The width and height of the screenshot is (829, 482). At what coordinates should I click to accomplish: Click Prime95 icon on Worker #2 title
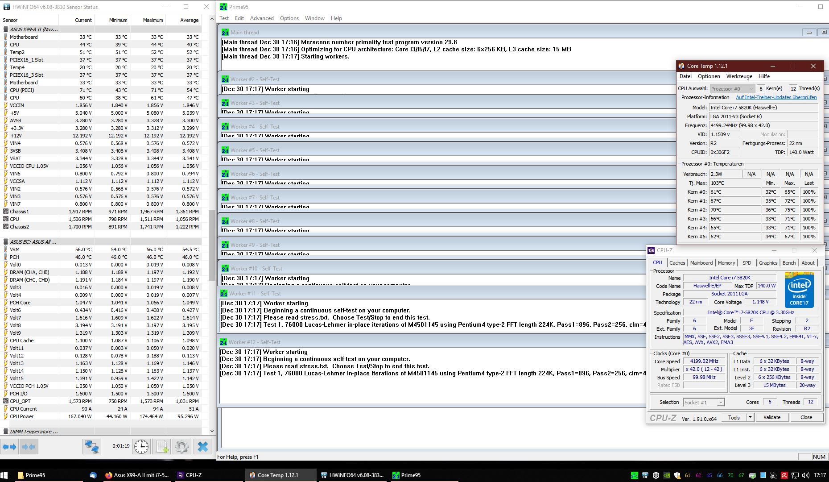coord(225,79)
